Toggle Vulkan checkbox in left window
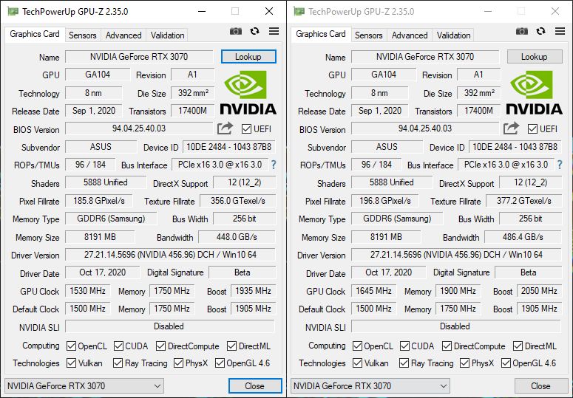This screenshot has height=398, width=573. coord(71,363)
